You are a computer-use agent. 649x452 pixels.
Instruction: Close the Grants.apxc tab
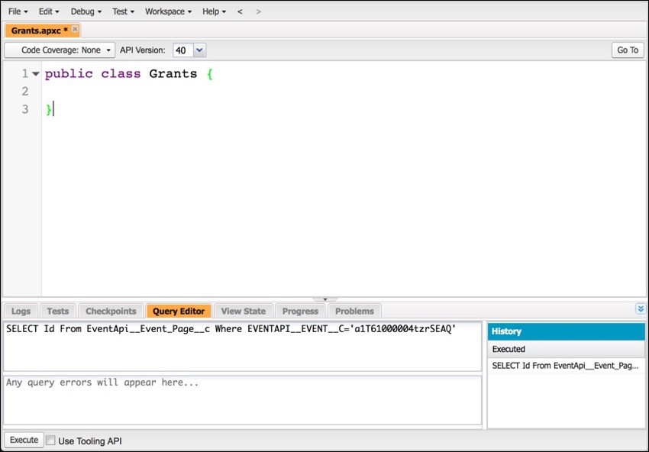coord(75,28)
